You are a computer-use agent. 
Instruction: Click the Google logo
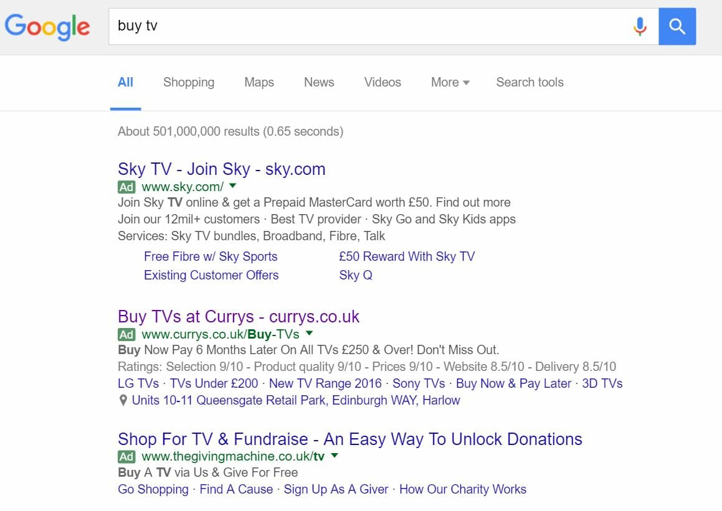point(47,27)
